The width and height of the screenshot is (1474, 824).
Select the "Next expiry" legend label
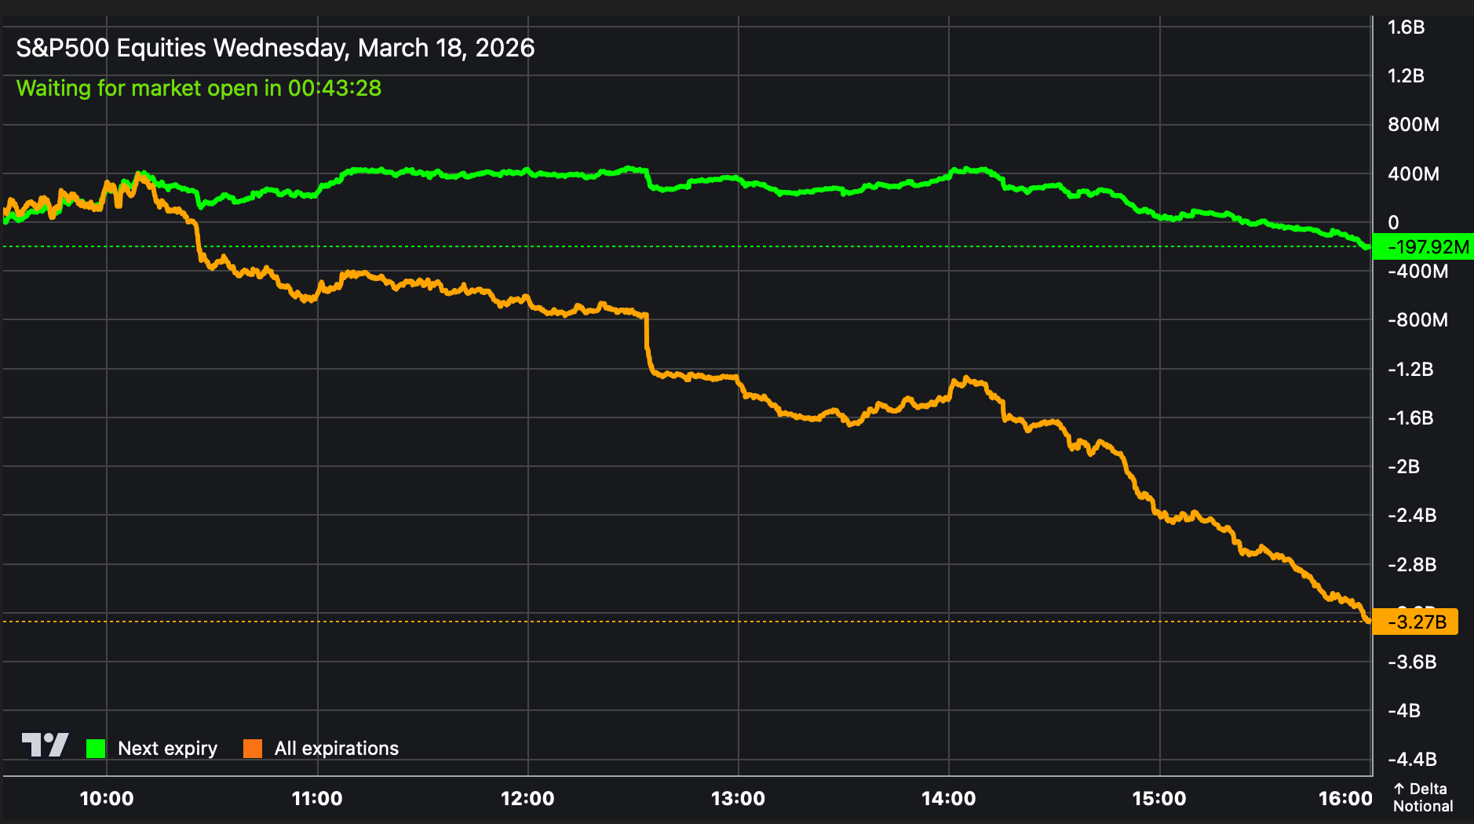click(167, 749)
